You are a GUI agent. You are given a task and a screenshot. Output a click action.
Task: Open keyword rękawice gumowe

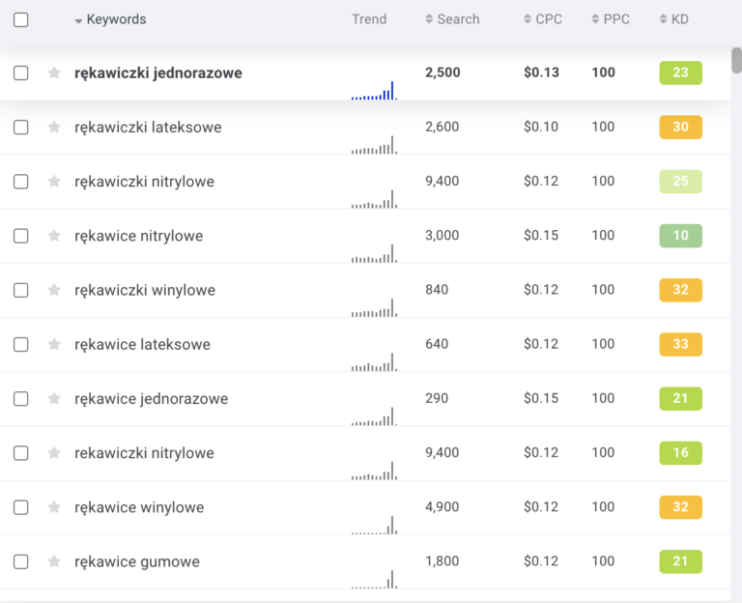(137, 561)
